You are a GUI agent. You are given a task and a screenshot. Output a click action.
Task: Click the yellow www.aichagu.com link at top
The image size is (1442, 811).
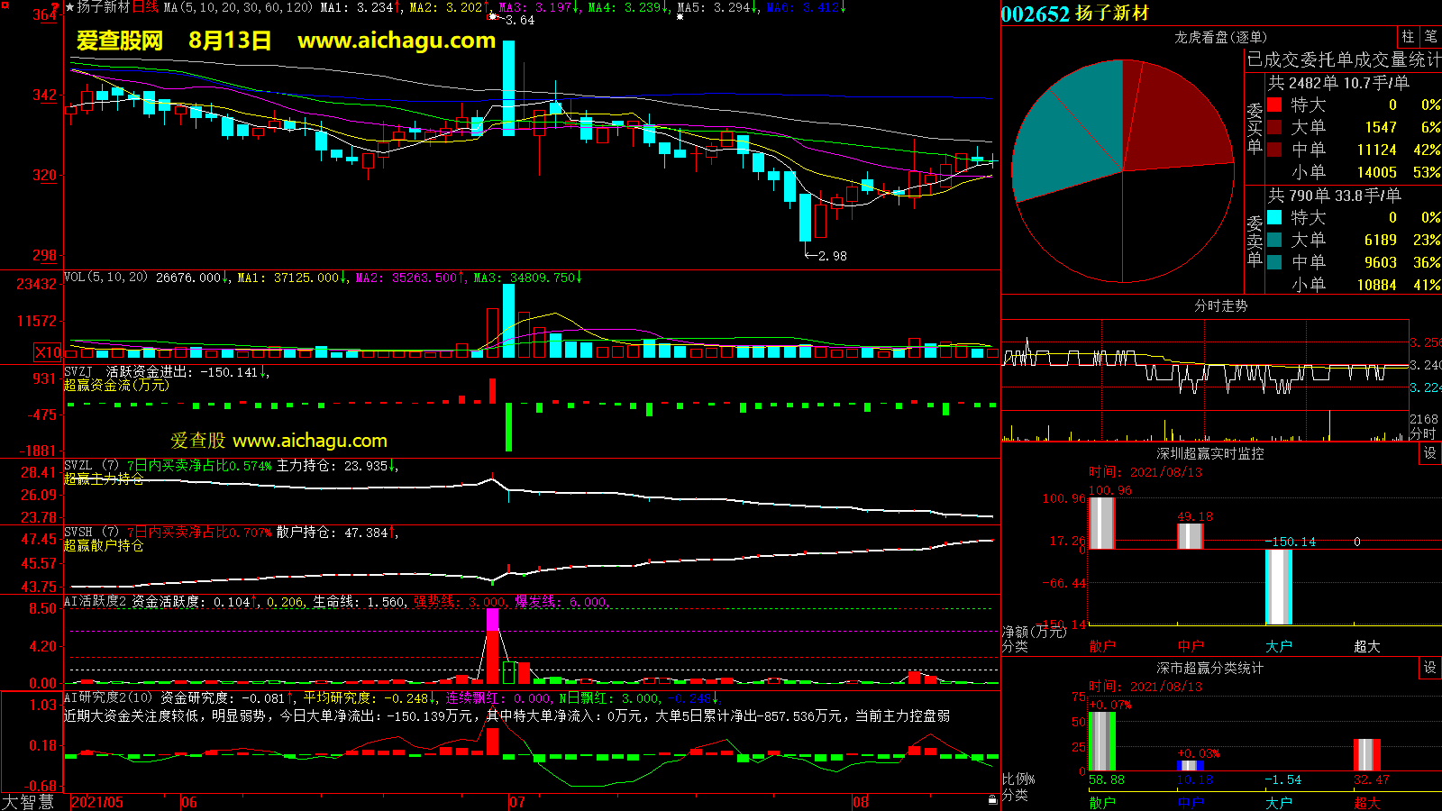[x=397, y=41]
